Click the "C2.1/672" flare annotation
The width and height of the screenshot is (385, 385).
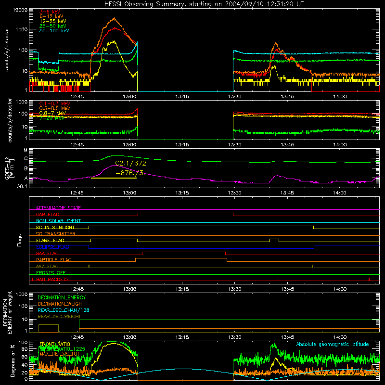point(130,163)
